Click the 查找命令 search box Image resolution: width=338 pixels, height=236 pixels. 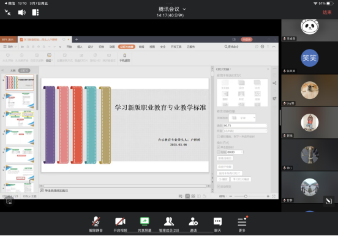(x=231, y=46)
